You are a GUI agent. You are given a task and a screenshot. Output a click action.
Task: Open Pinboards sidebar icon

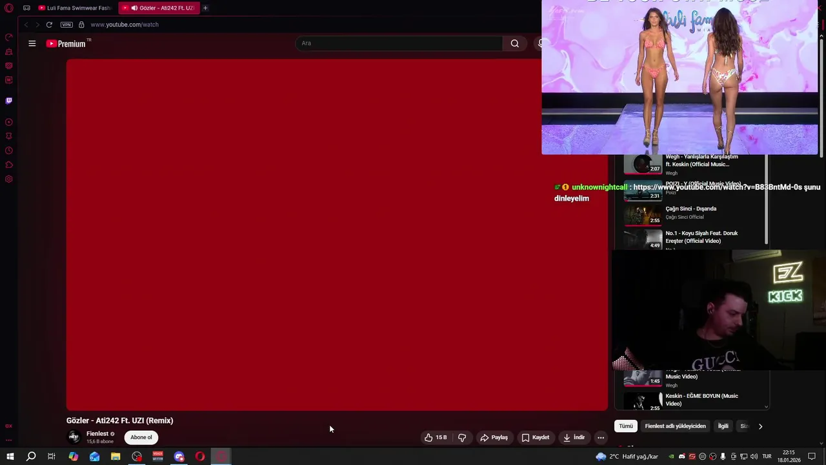pos(9,136)
